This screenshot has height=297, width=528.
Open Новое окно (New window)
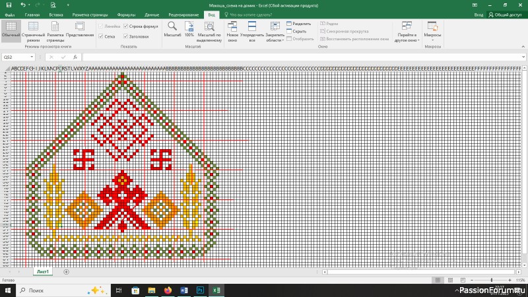coord(232,30)
